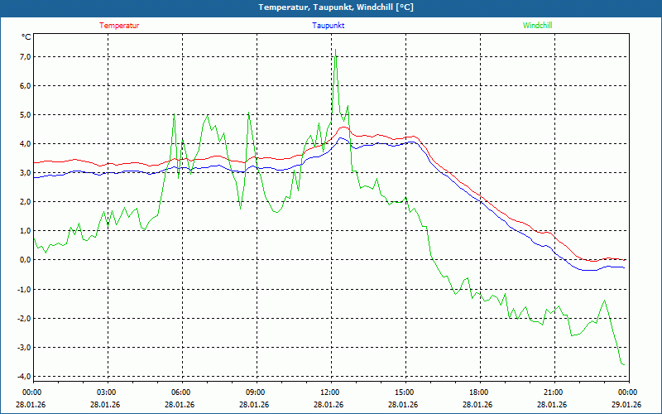
Task: Click the green Windchill legend label
Action: (x=537, y=26)
